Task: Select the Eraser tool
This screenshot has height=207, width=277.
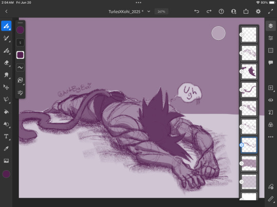Action: (6, 63)
